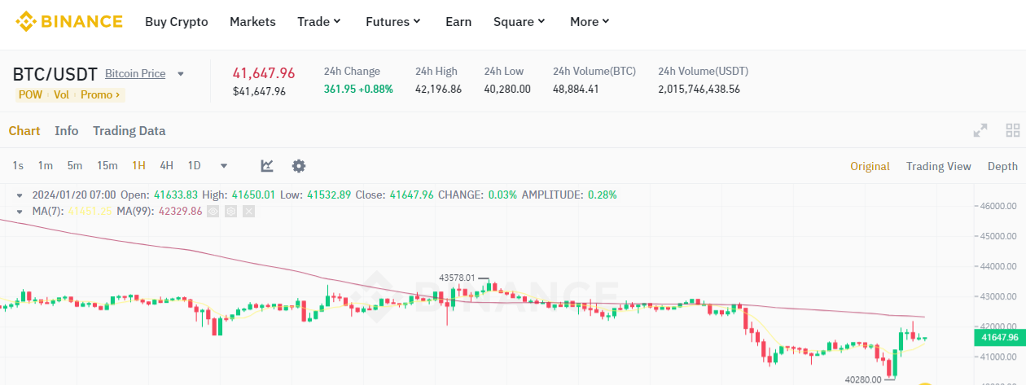1026x385 pixels.
Task: Open more time intervals dropdown
Action: [x=224, y=166]
